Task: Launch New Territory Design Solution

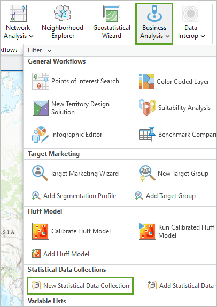Action: pos(71,108)
